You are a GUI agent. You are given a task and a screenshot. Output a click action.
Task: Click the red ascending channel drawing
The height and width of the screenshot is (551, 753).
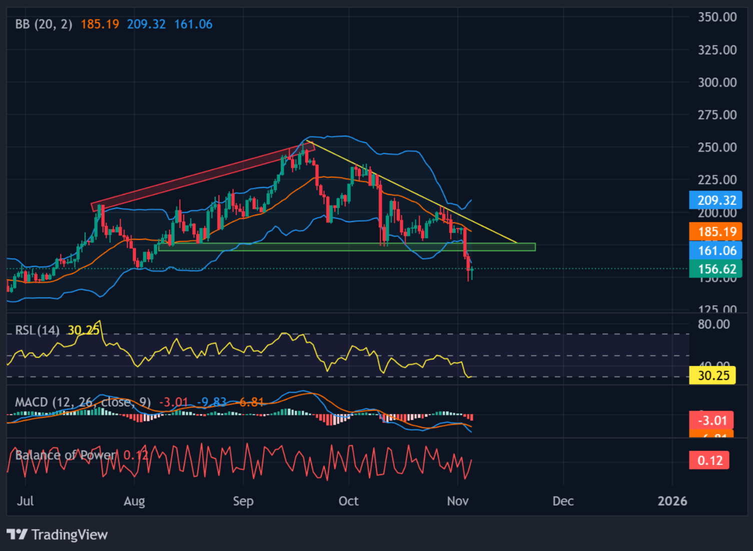[200, 177]
